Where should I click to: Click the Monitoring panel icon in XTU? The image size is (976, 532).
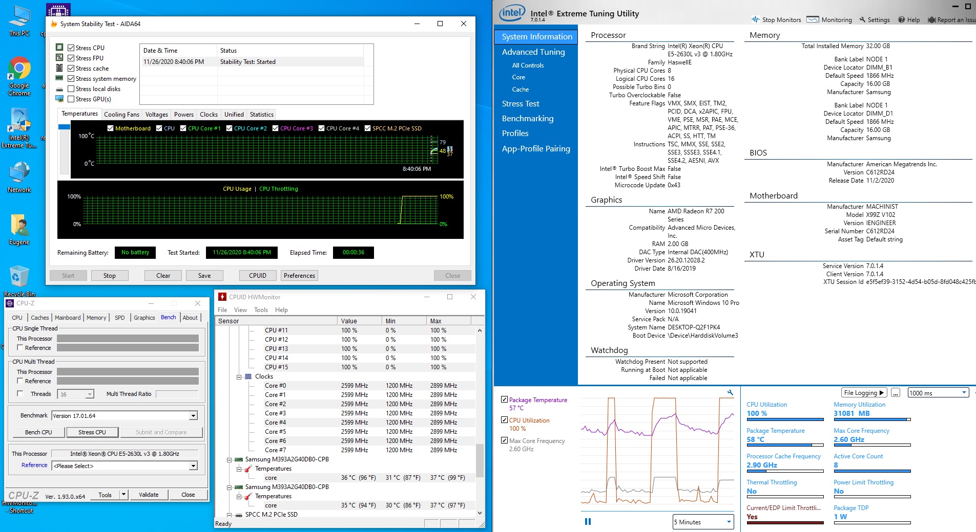[x=813, y=19]
